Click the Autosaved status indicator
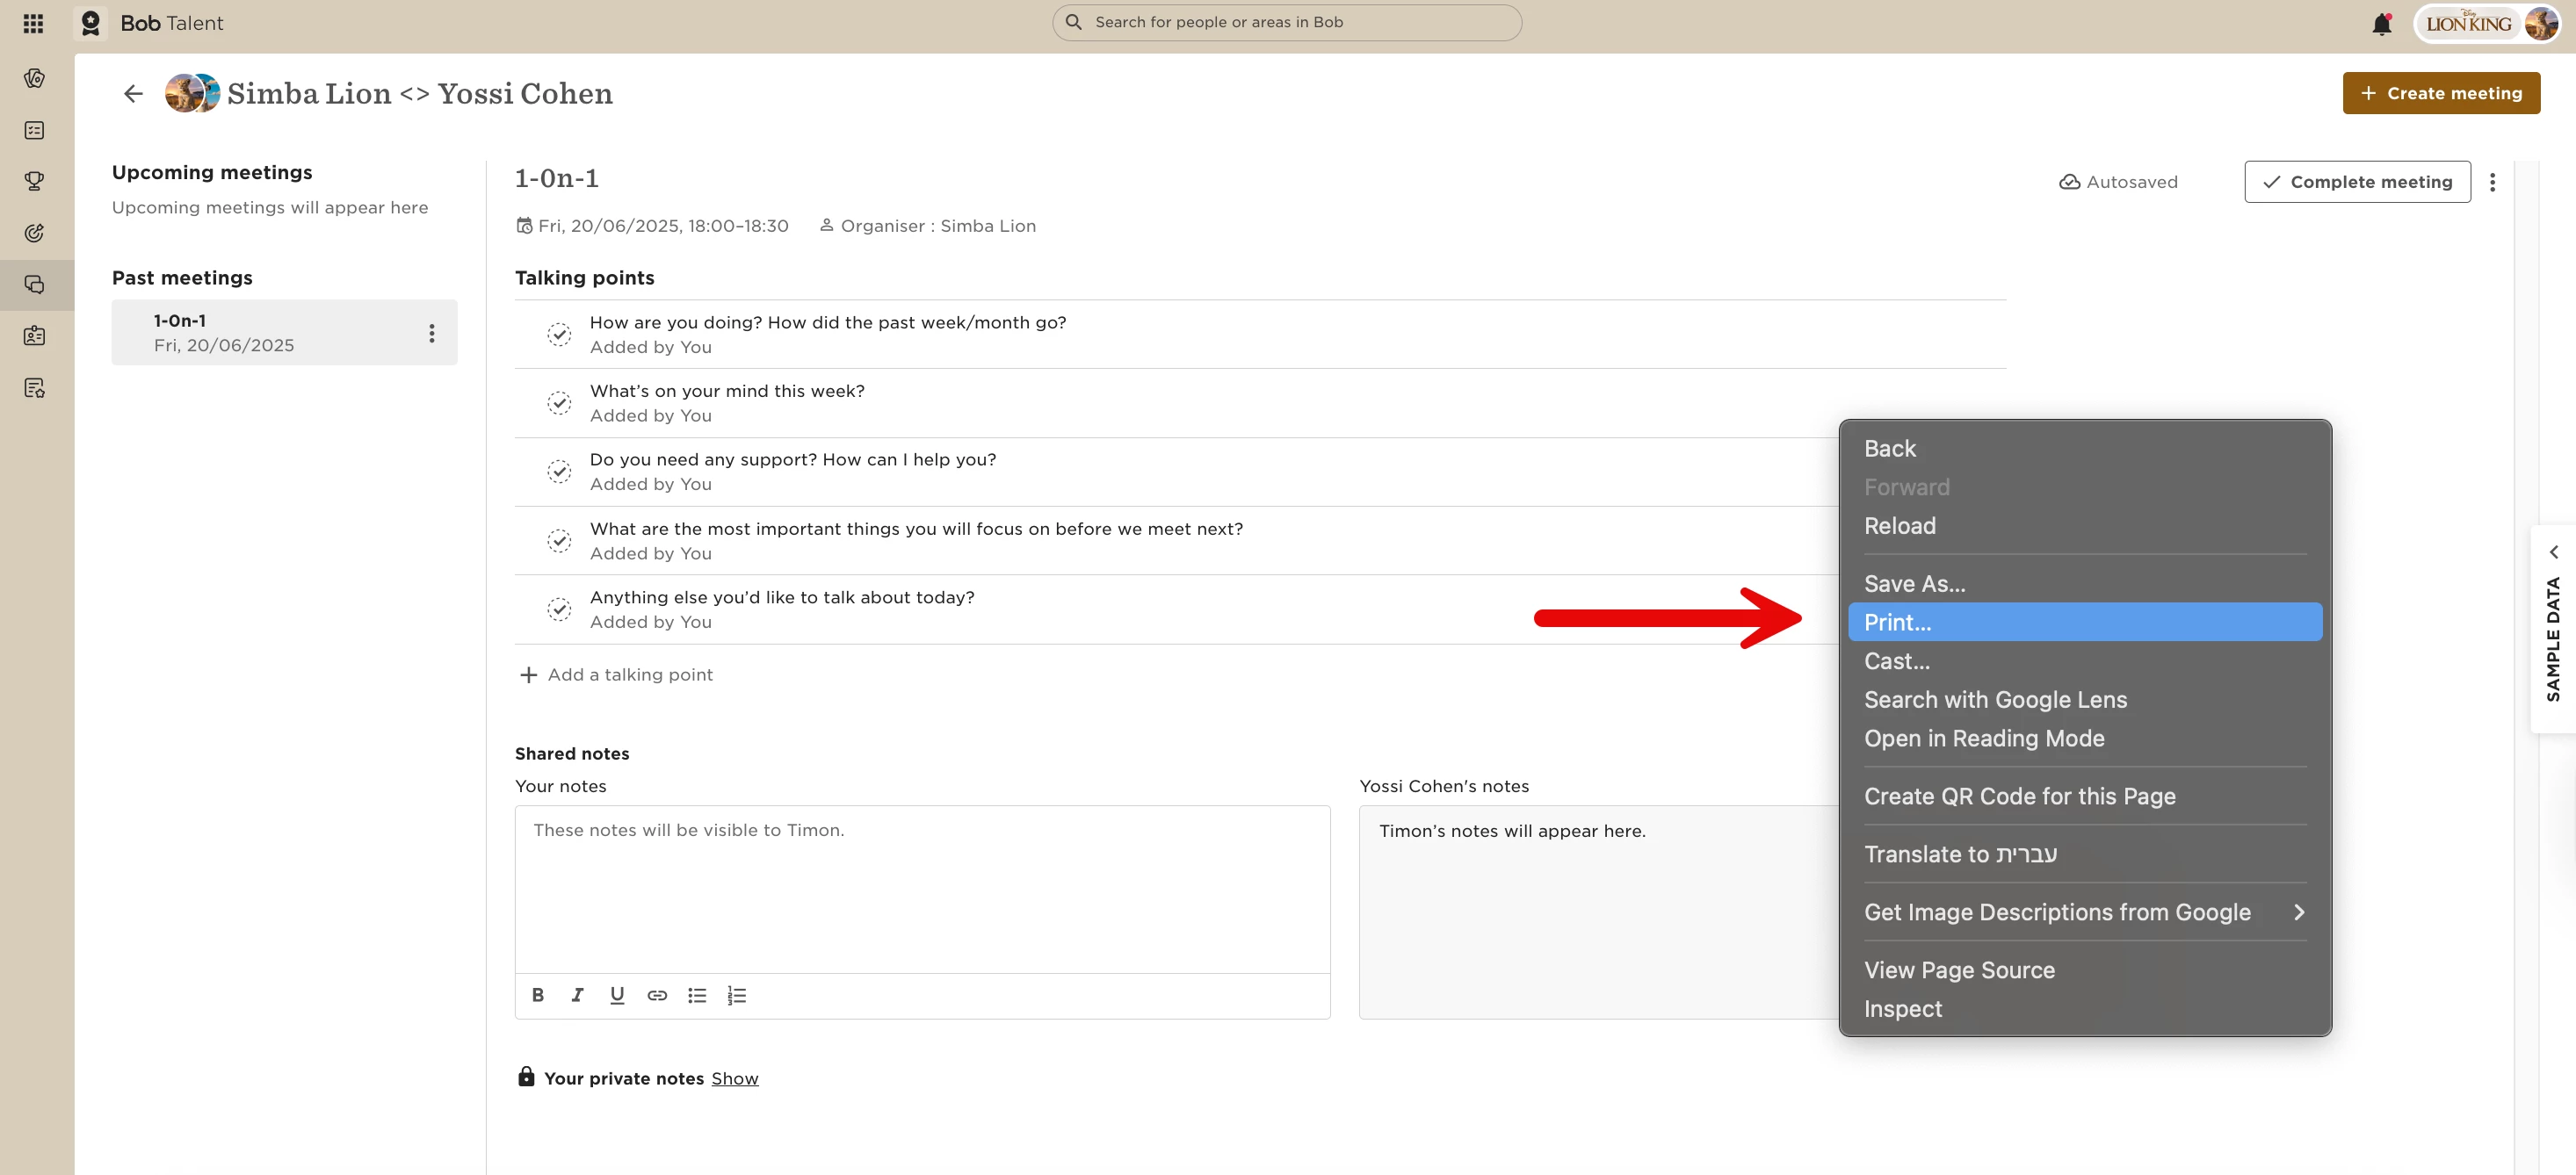The height and width of the screenshot is (1175, 2576). click(2118, 182)
